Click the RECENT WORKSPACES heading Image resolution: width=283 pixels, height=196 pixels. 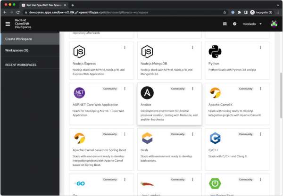[x=21, y=65]
